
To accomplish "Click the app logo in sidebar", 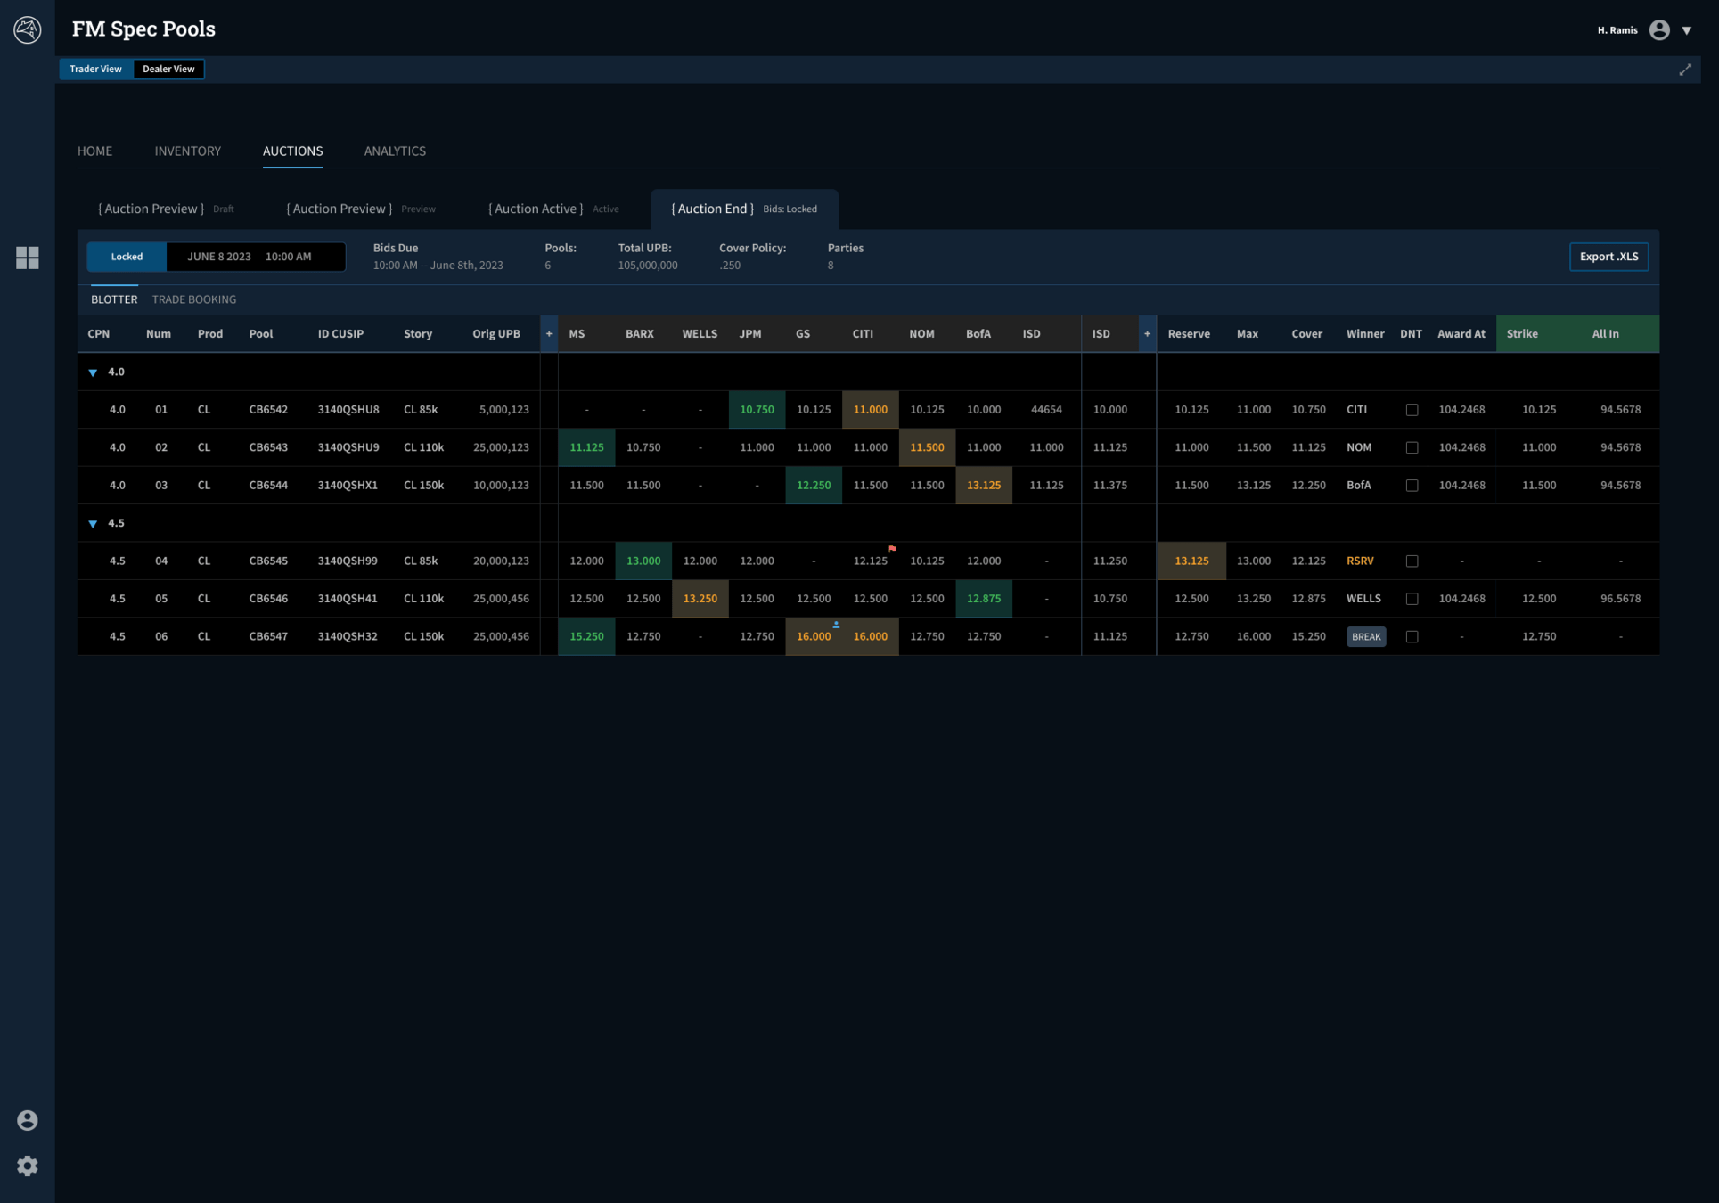I will point(27,29).
